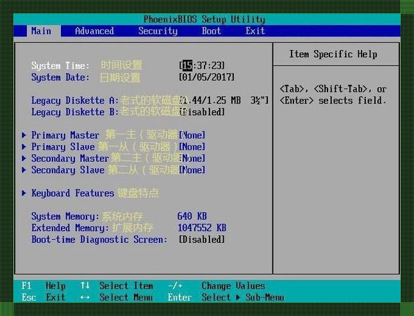Click the seconds field 23 in time
Screen dimensions: 414x316
[x=217, y=66]
